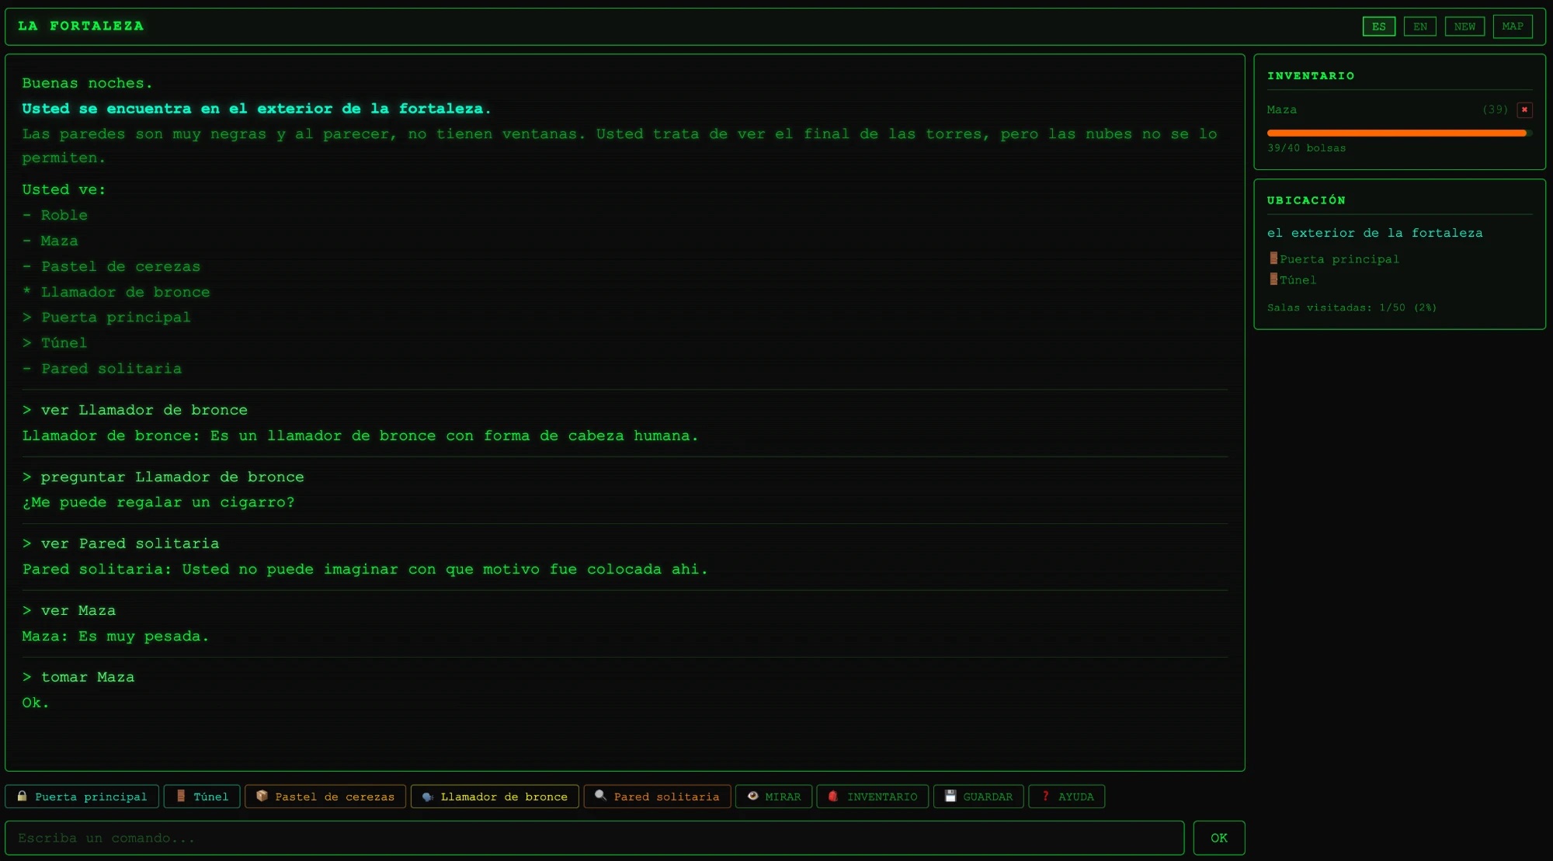
Task: Click 'Maza' in the Usted ve list
Action: 59,241
